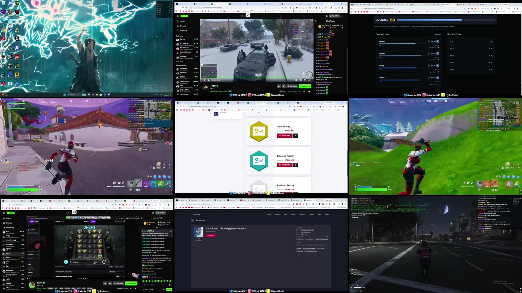
Task: Subscribe to the Capp channel
Action: click(305, 86)
